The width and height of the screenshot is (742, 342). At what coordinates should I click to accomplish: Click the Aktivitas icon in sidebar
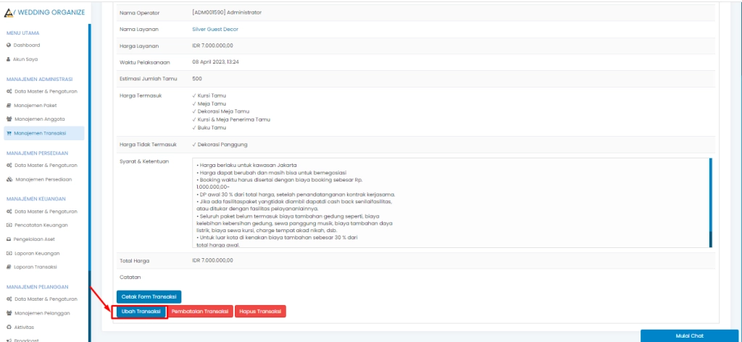coord(9,326)
